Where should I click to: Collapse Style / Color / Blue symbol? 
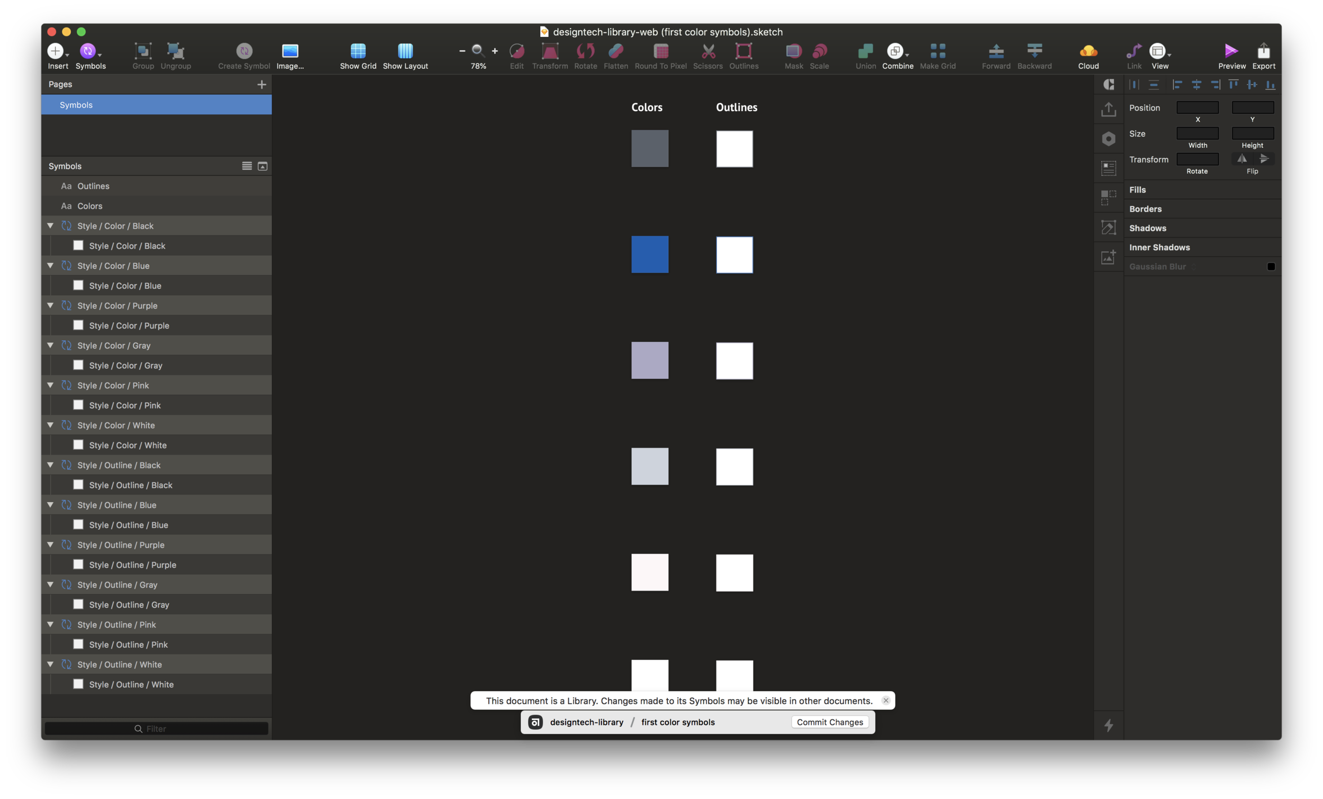[50, 265]
